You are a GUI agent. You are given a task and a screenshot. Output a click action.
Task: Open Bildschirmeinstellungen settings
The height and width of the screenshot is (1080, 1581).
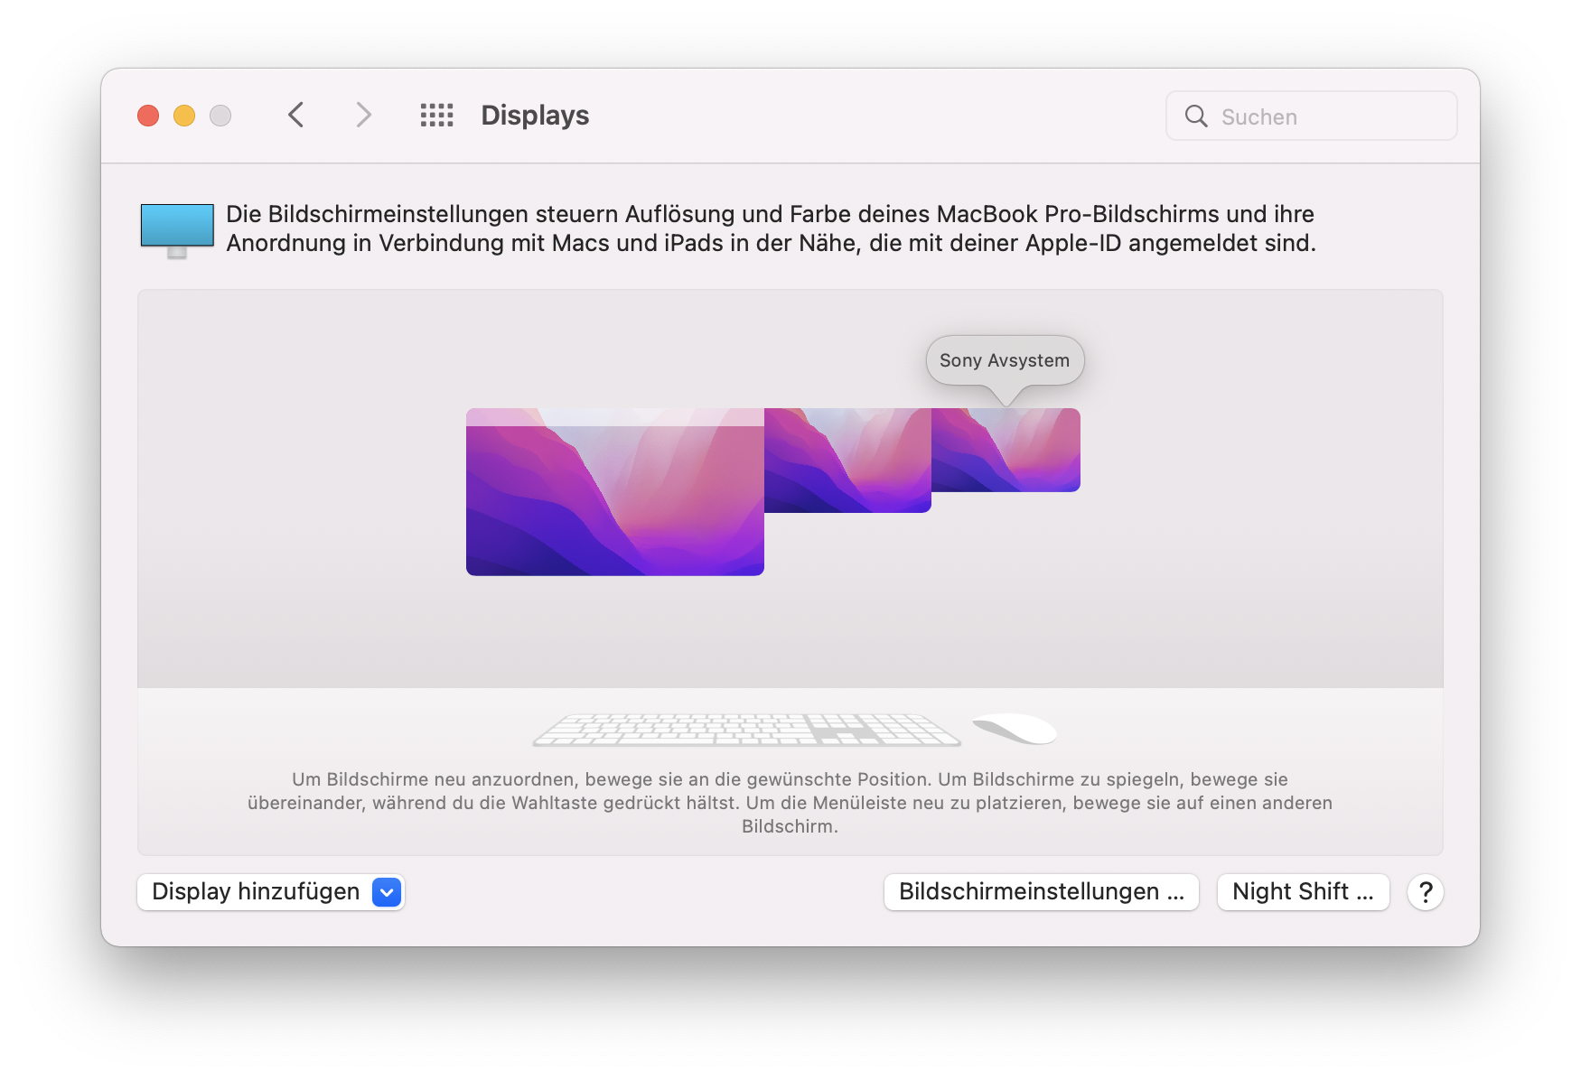[1041, 892]
